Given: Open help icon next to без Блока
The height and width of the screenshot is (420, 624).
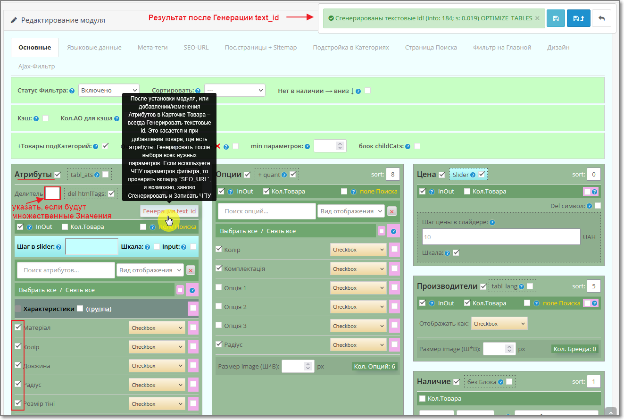Looking at the screenshot, I should click(500, 382).
